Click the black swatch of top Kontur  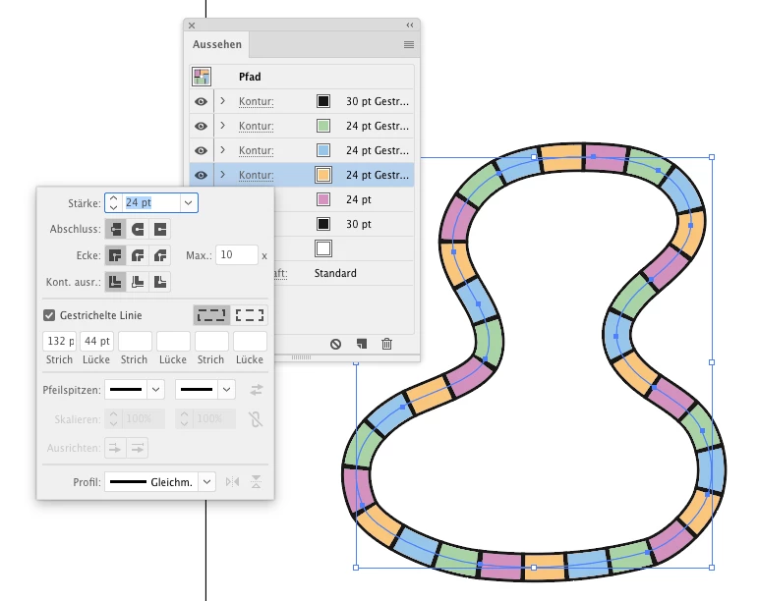[323, 101]
